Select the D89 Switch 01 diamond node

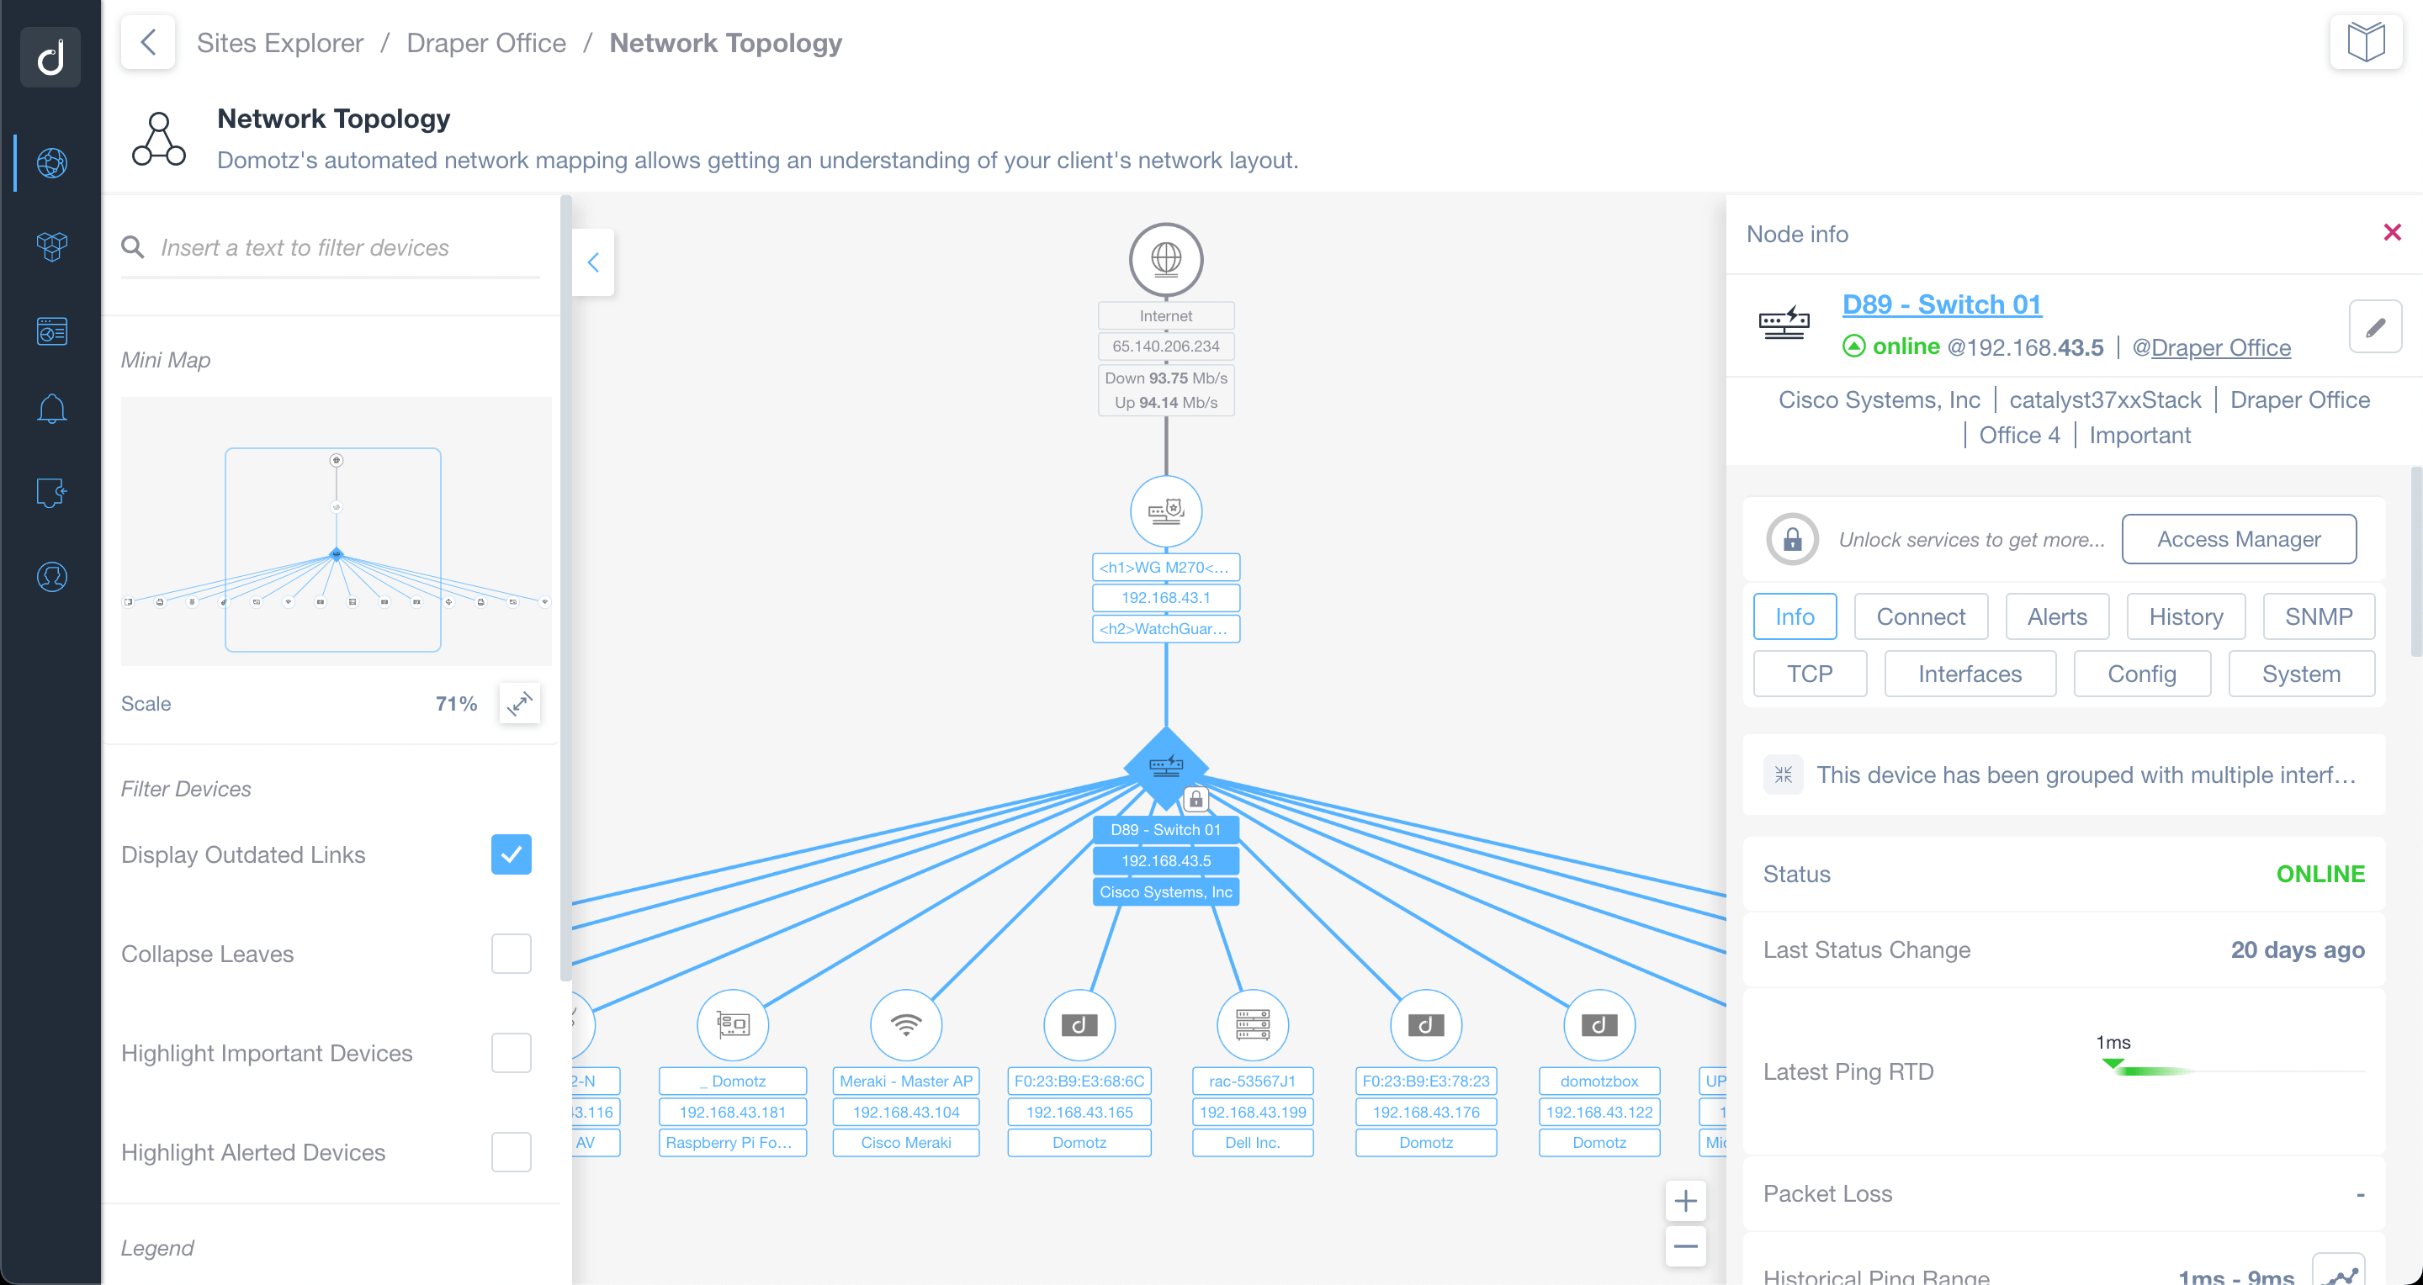(x=1165, y=767)
